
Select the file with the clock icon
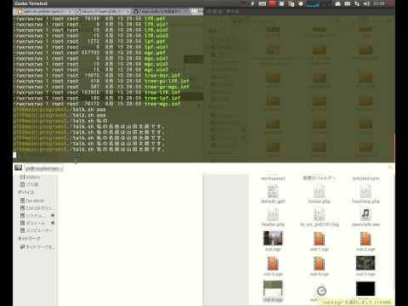click(321, 291)
